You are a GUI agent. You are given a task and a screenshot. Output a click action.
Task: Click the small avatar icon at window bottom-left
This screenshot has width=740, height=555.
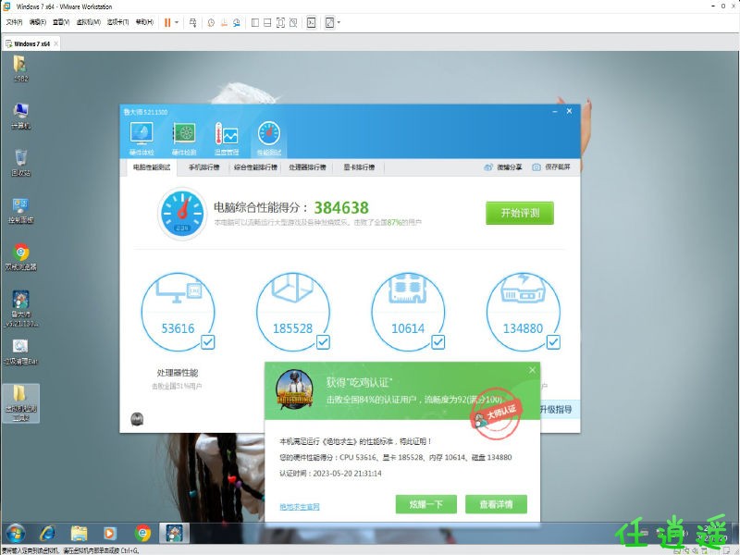pos(137,419)
